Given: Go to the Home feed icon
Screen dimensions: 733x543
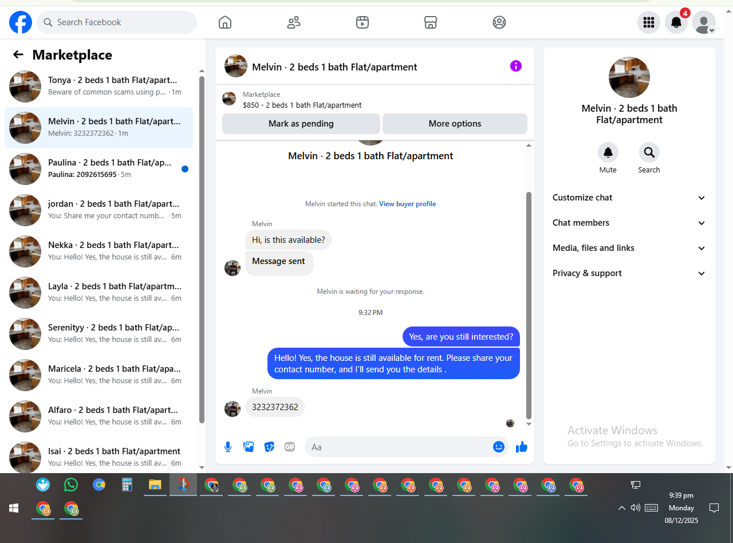Looking at the screenshot, I should (225, 22).
